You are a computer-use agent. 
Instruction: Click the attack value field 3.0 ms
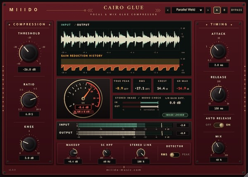coord(219,65)
